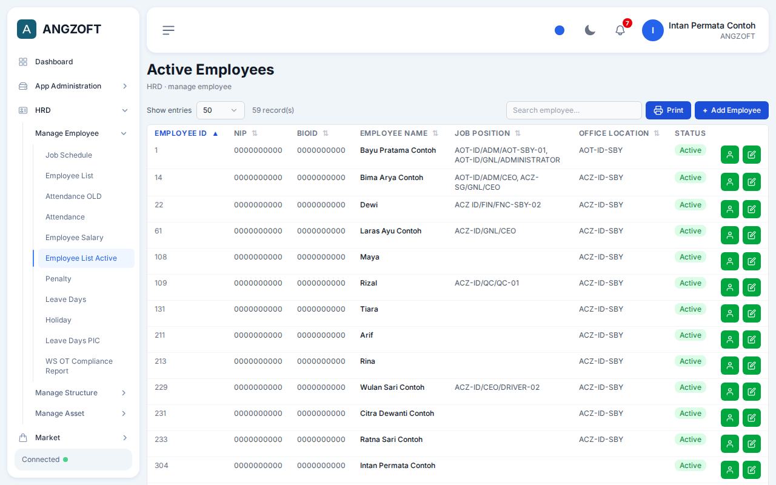Viewport: 776px width, 485px height.
Task: Sort by Employee ID column
Action: [186, 133]
